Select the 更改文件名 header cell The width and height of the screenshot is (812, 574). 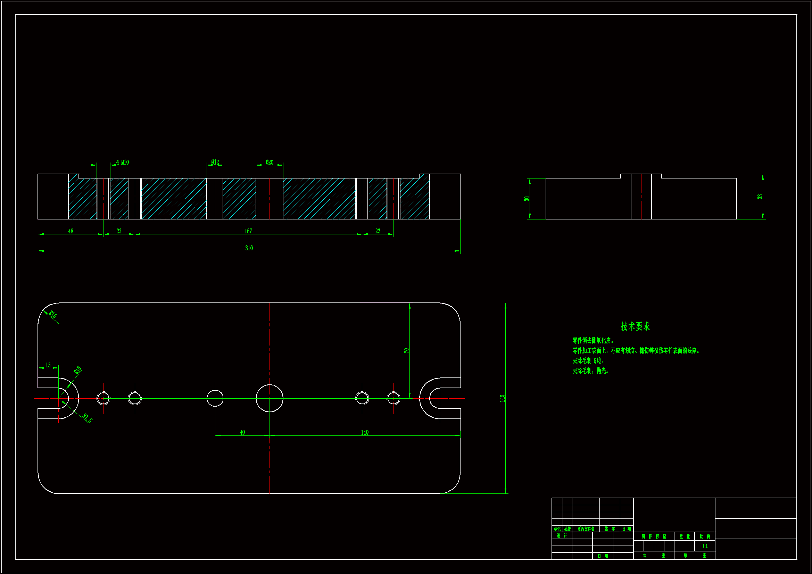[586, 529]
